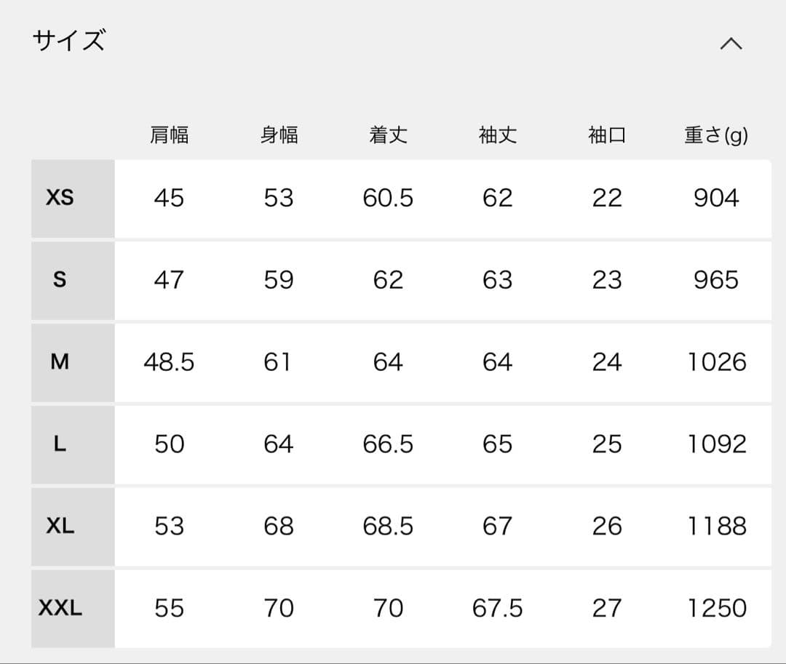Collapse the サイズ section with the chevron
This screenshot has width=786, height=664.
click(731, 44)
